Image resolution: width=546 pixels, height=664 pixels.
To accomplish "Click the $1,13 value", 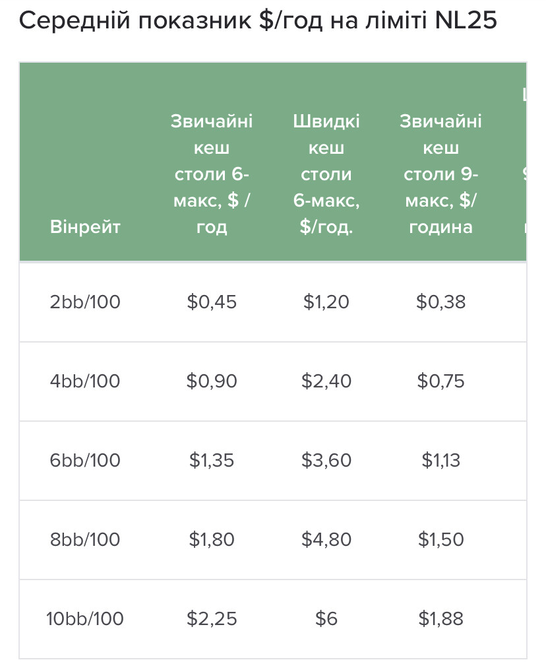I will (x=440, y=460).
